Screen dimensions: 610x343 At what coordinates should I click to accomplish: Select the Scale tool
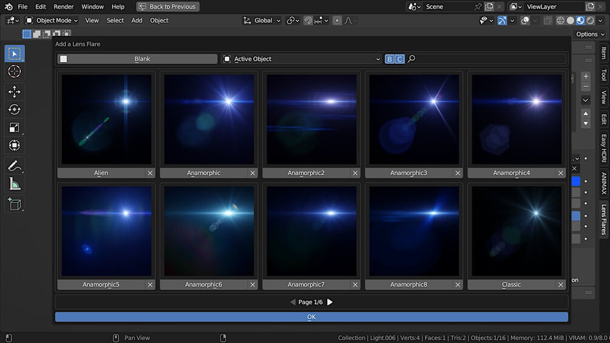coord(15,127)
